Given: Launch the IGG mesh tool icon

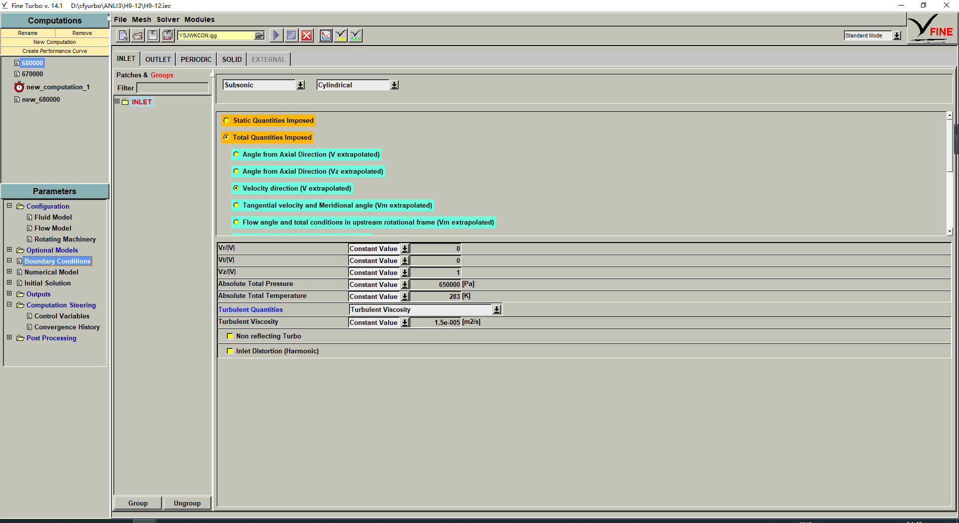Looking at the screenshot, I should coord(341,35).
